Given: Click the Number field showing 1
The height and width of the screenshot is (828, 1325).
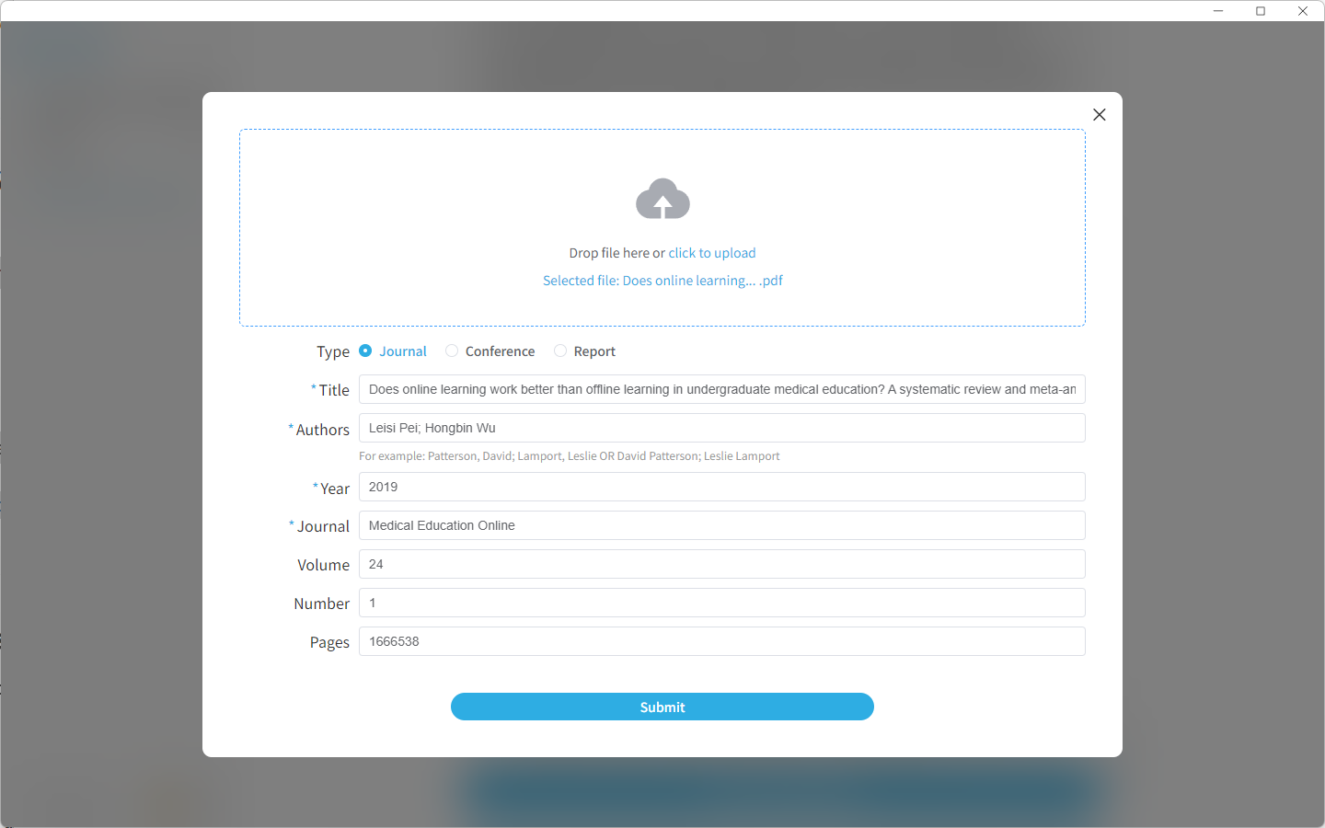Looking at the screenshot, I should click(x=722, y=602).
